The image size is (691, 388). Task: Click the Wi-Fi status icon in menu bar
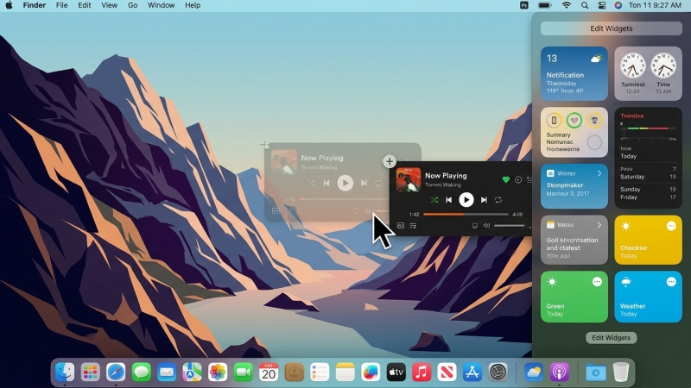567,5
